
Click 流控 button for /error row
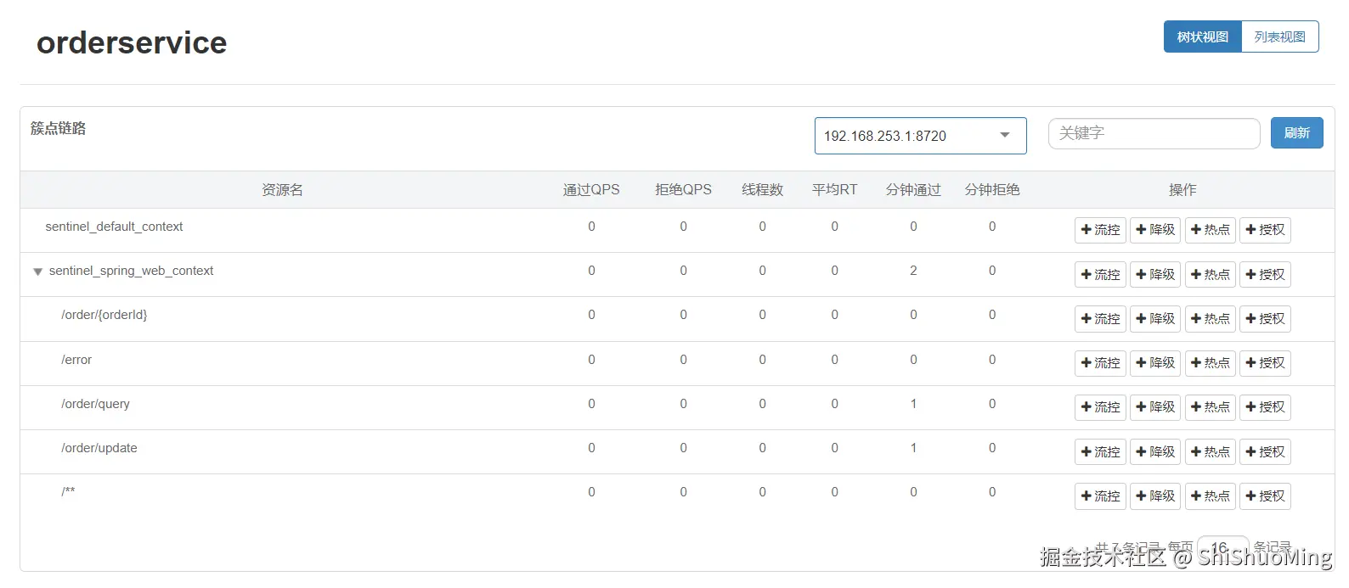pyautogui.click(x=1100, y=363)
